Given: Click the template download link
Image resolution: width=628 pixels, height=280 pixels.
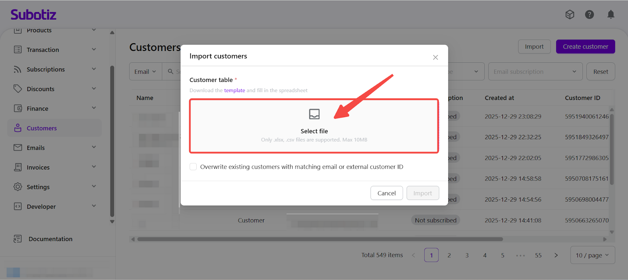Looking at the screenshot, I should (x=234, y=91).
